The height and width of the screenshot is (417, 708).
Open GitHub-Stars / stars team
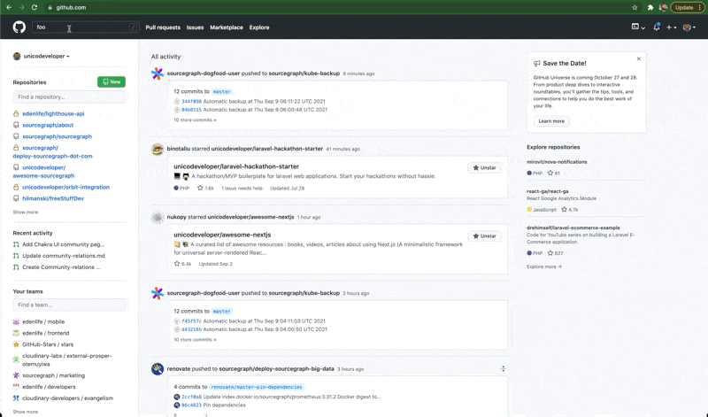[48, 344]
